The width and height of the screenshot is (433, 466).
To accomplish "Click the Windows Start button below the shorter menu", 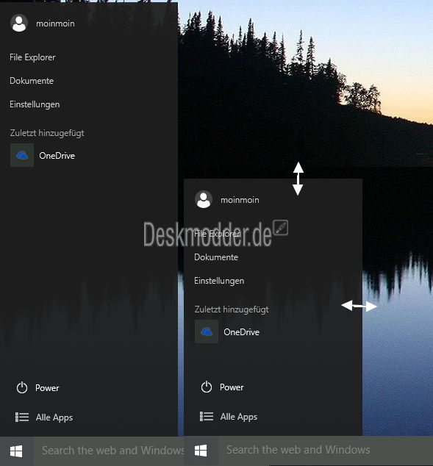I will pos(201,451).
